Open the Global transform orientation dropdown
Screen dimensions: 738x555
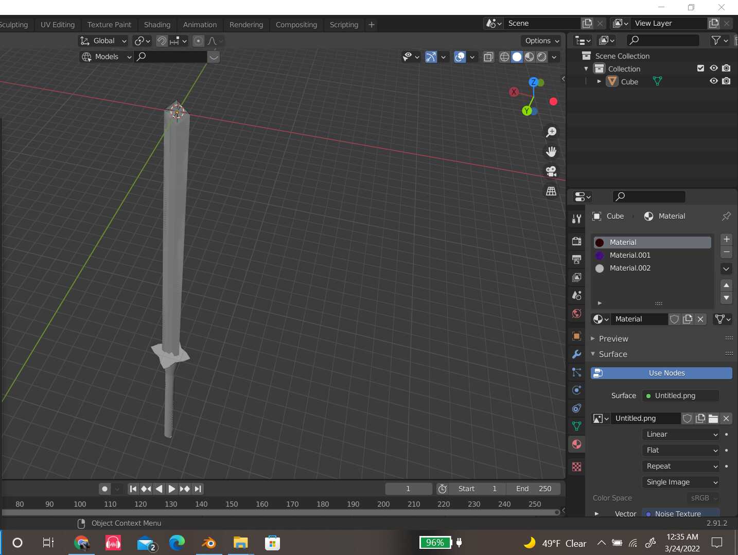click(x=103, y=41)
